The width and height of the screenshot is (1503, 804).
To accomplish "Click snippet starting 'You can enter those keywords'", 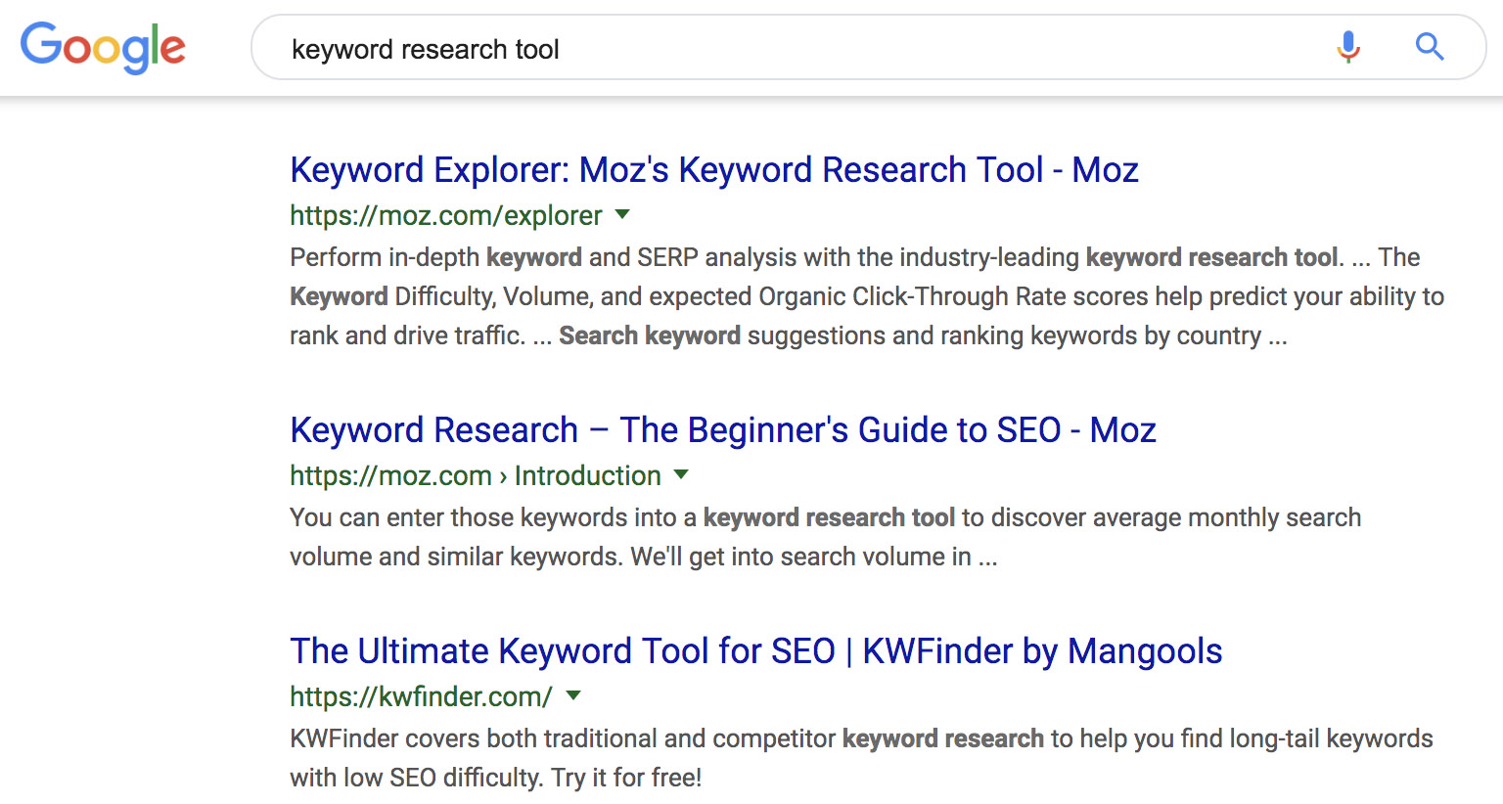I will tap(825, 537).
